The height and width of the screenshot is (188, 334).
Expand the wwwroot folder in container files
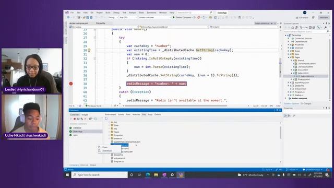(109, 138)
